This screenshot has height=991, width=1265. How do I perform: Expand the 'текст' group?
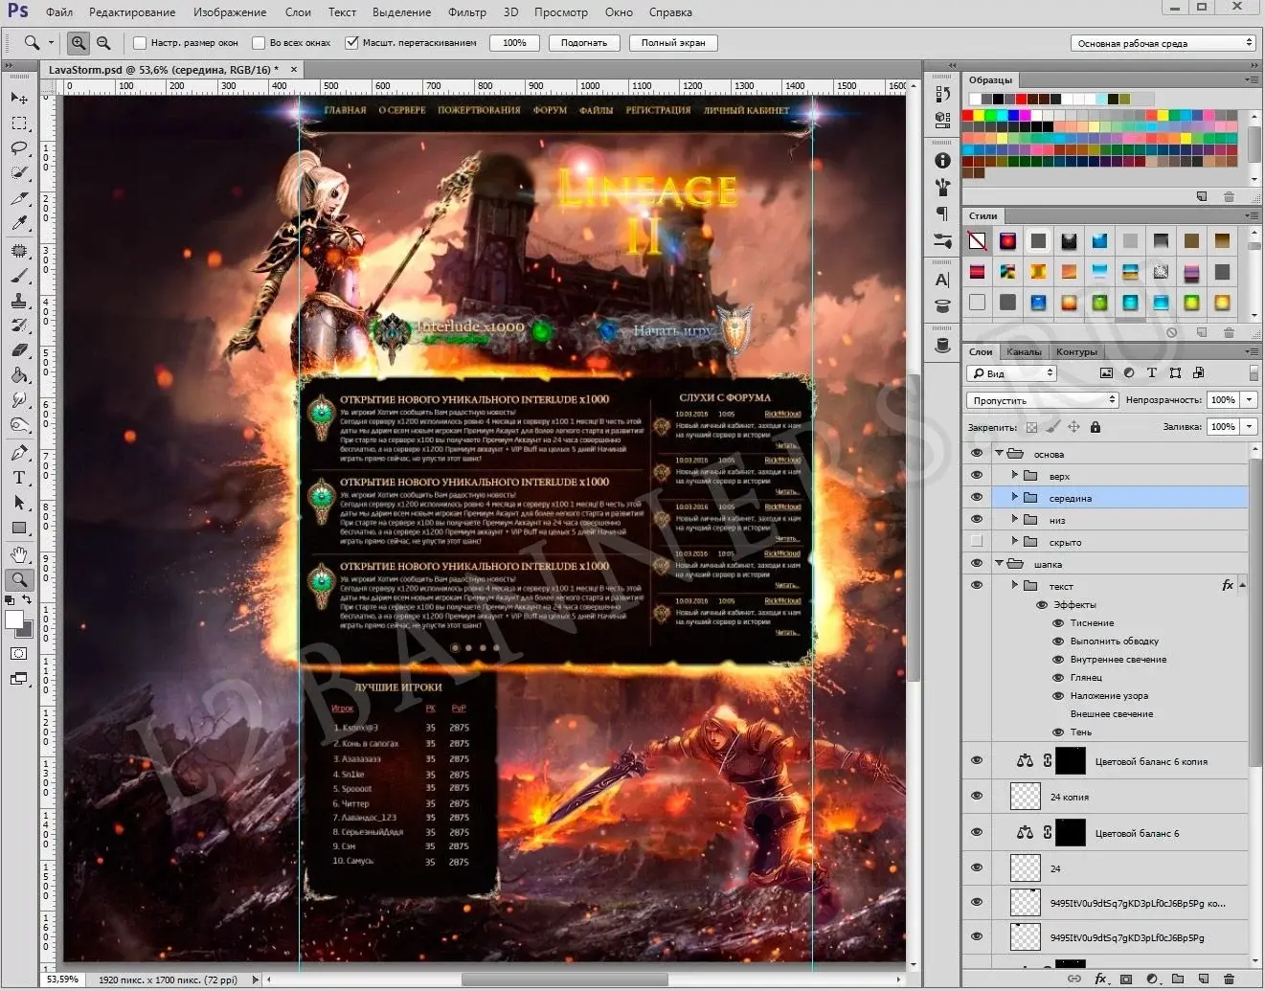[x=1015, y=585]
